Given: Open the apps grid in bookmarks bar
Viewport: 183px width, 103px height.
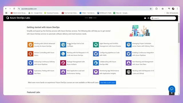Looking at the screenshot, I should (x=6, y=13).
